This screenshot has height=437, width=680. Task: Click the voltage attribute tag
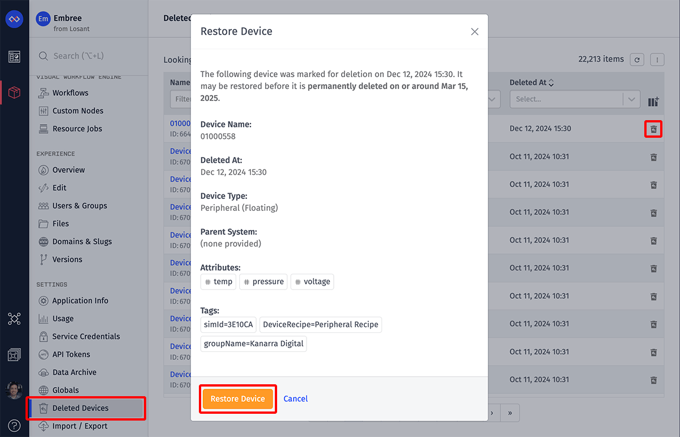(312, 282)
